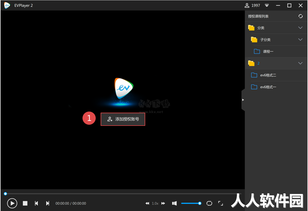Hide the course list side panel
The width and height of the screenshot is (308, 211).
click(x=243, y=100)
